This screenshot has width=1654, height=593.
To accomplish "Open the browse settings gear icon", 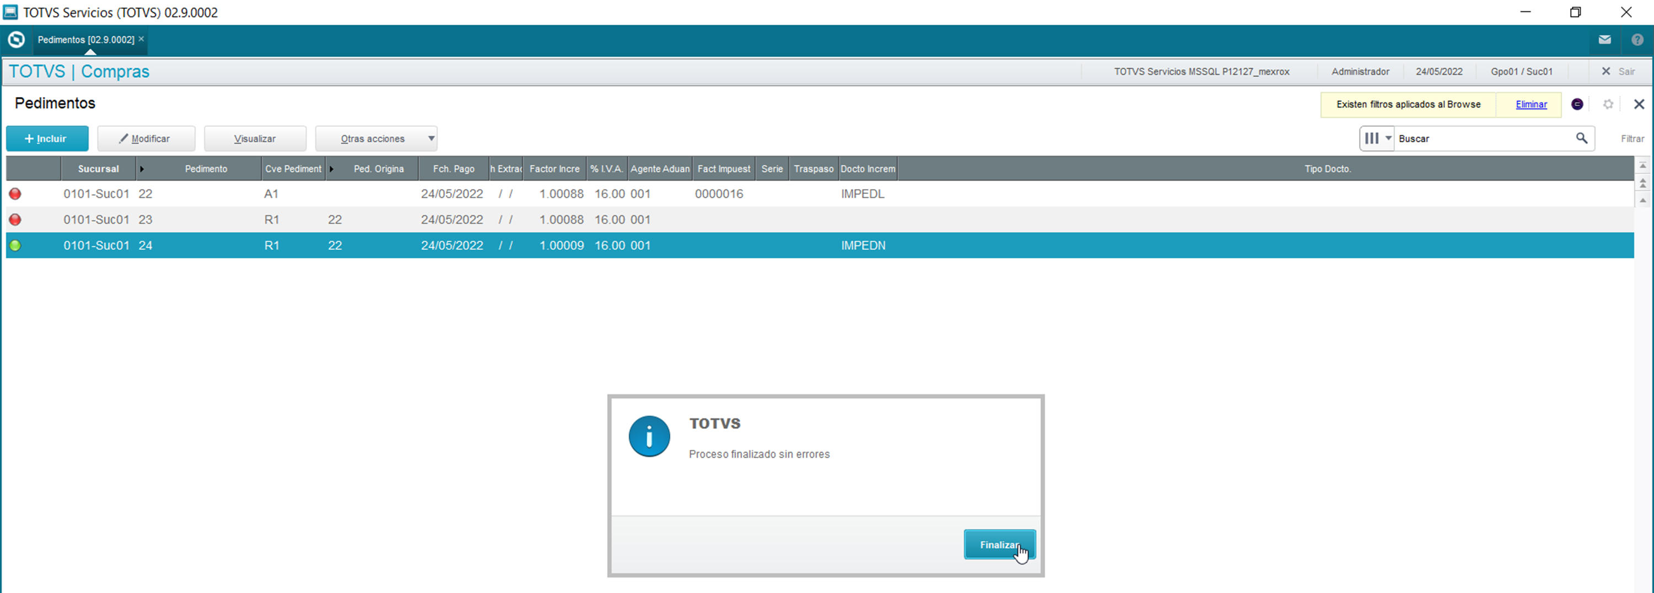I will click(x=1608, y=104).
